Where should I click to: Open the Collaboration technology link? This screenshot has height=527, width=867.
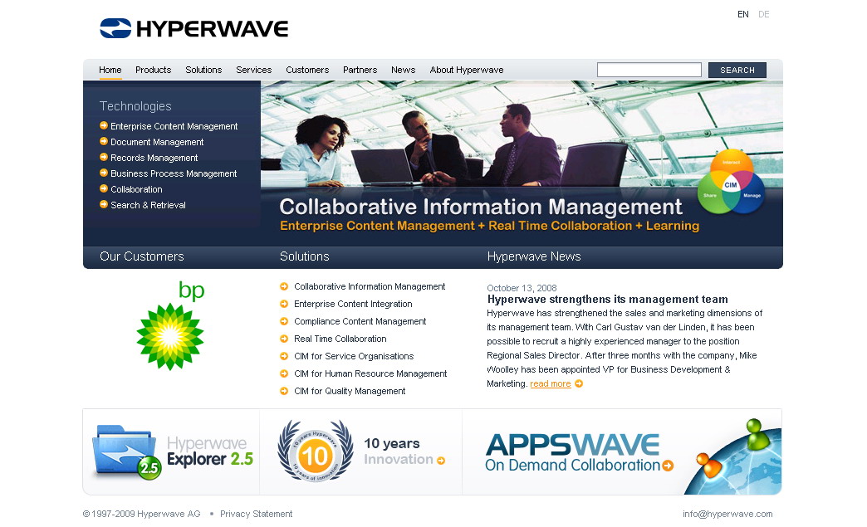136,189
